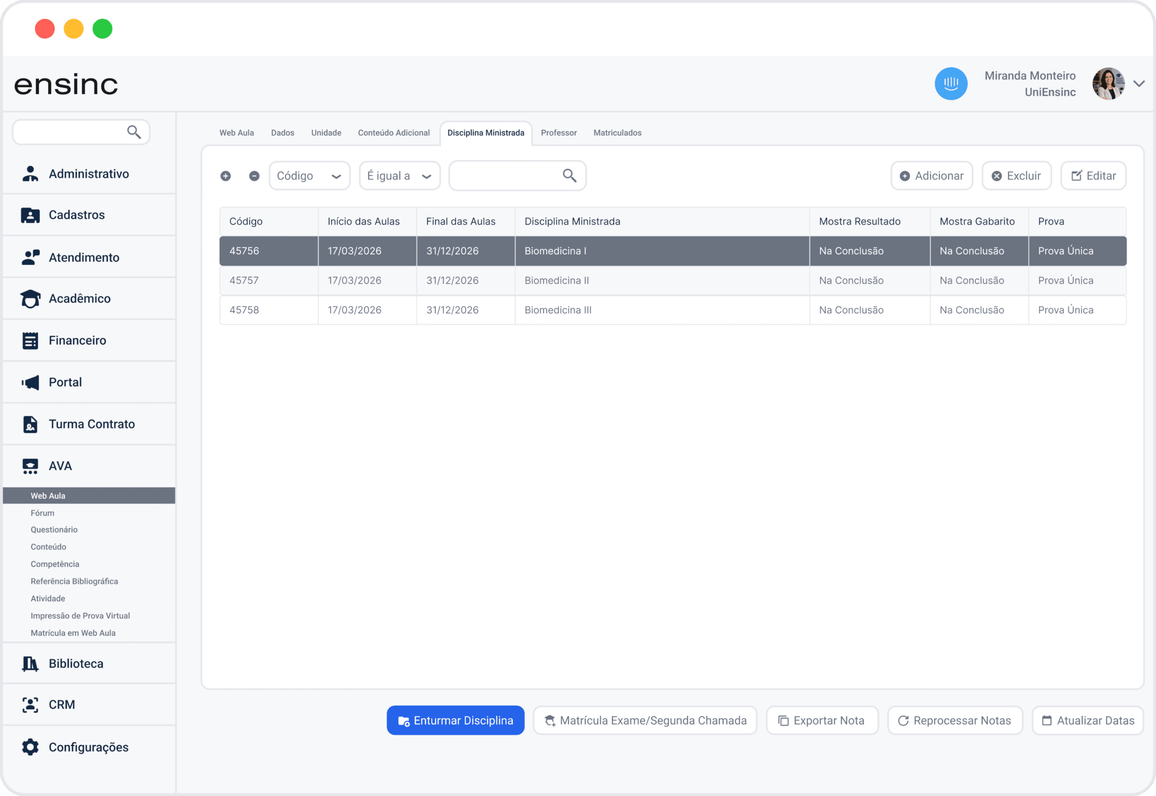Viewport: 1156px width, 796px height.
Task: Click the Excluir button
Action: [1016, 176]
